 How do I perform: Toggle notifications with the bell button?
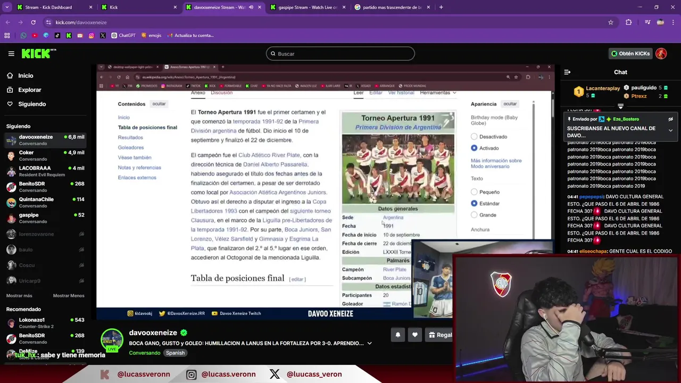(x=398, y=335)
